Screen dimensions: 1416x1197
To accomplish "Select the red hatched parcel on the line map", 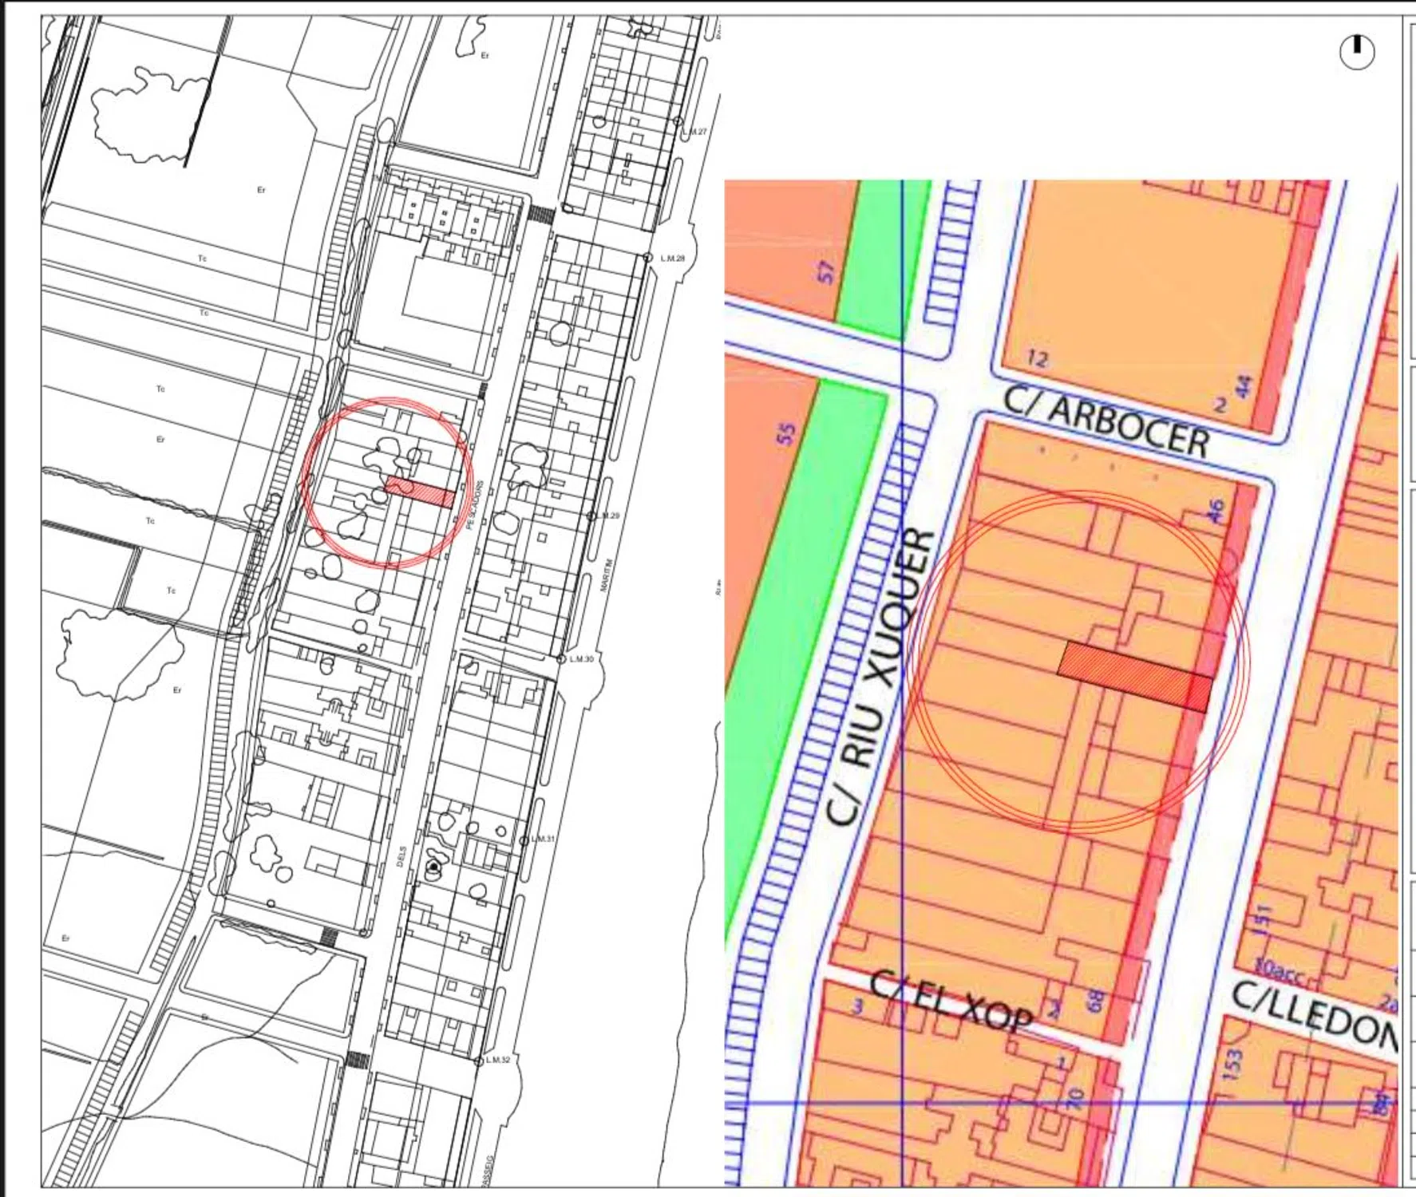I will point(420,492).
